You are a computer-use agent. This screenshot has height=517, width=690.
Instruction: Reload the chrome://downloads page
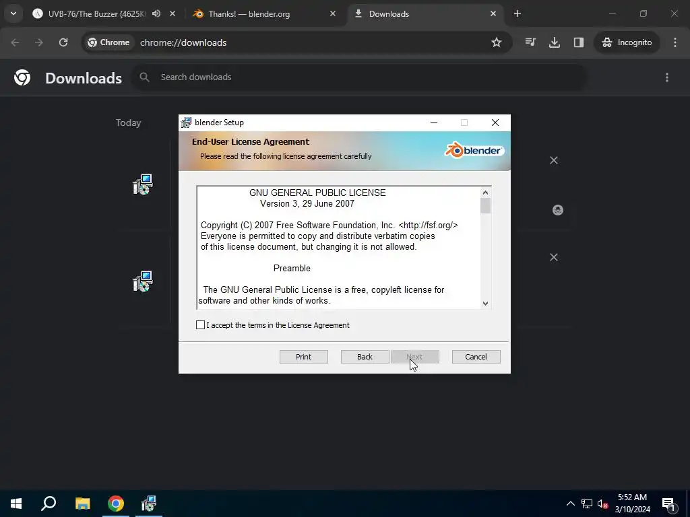pyautogui.click(x=63, y=42)
